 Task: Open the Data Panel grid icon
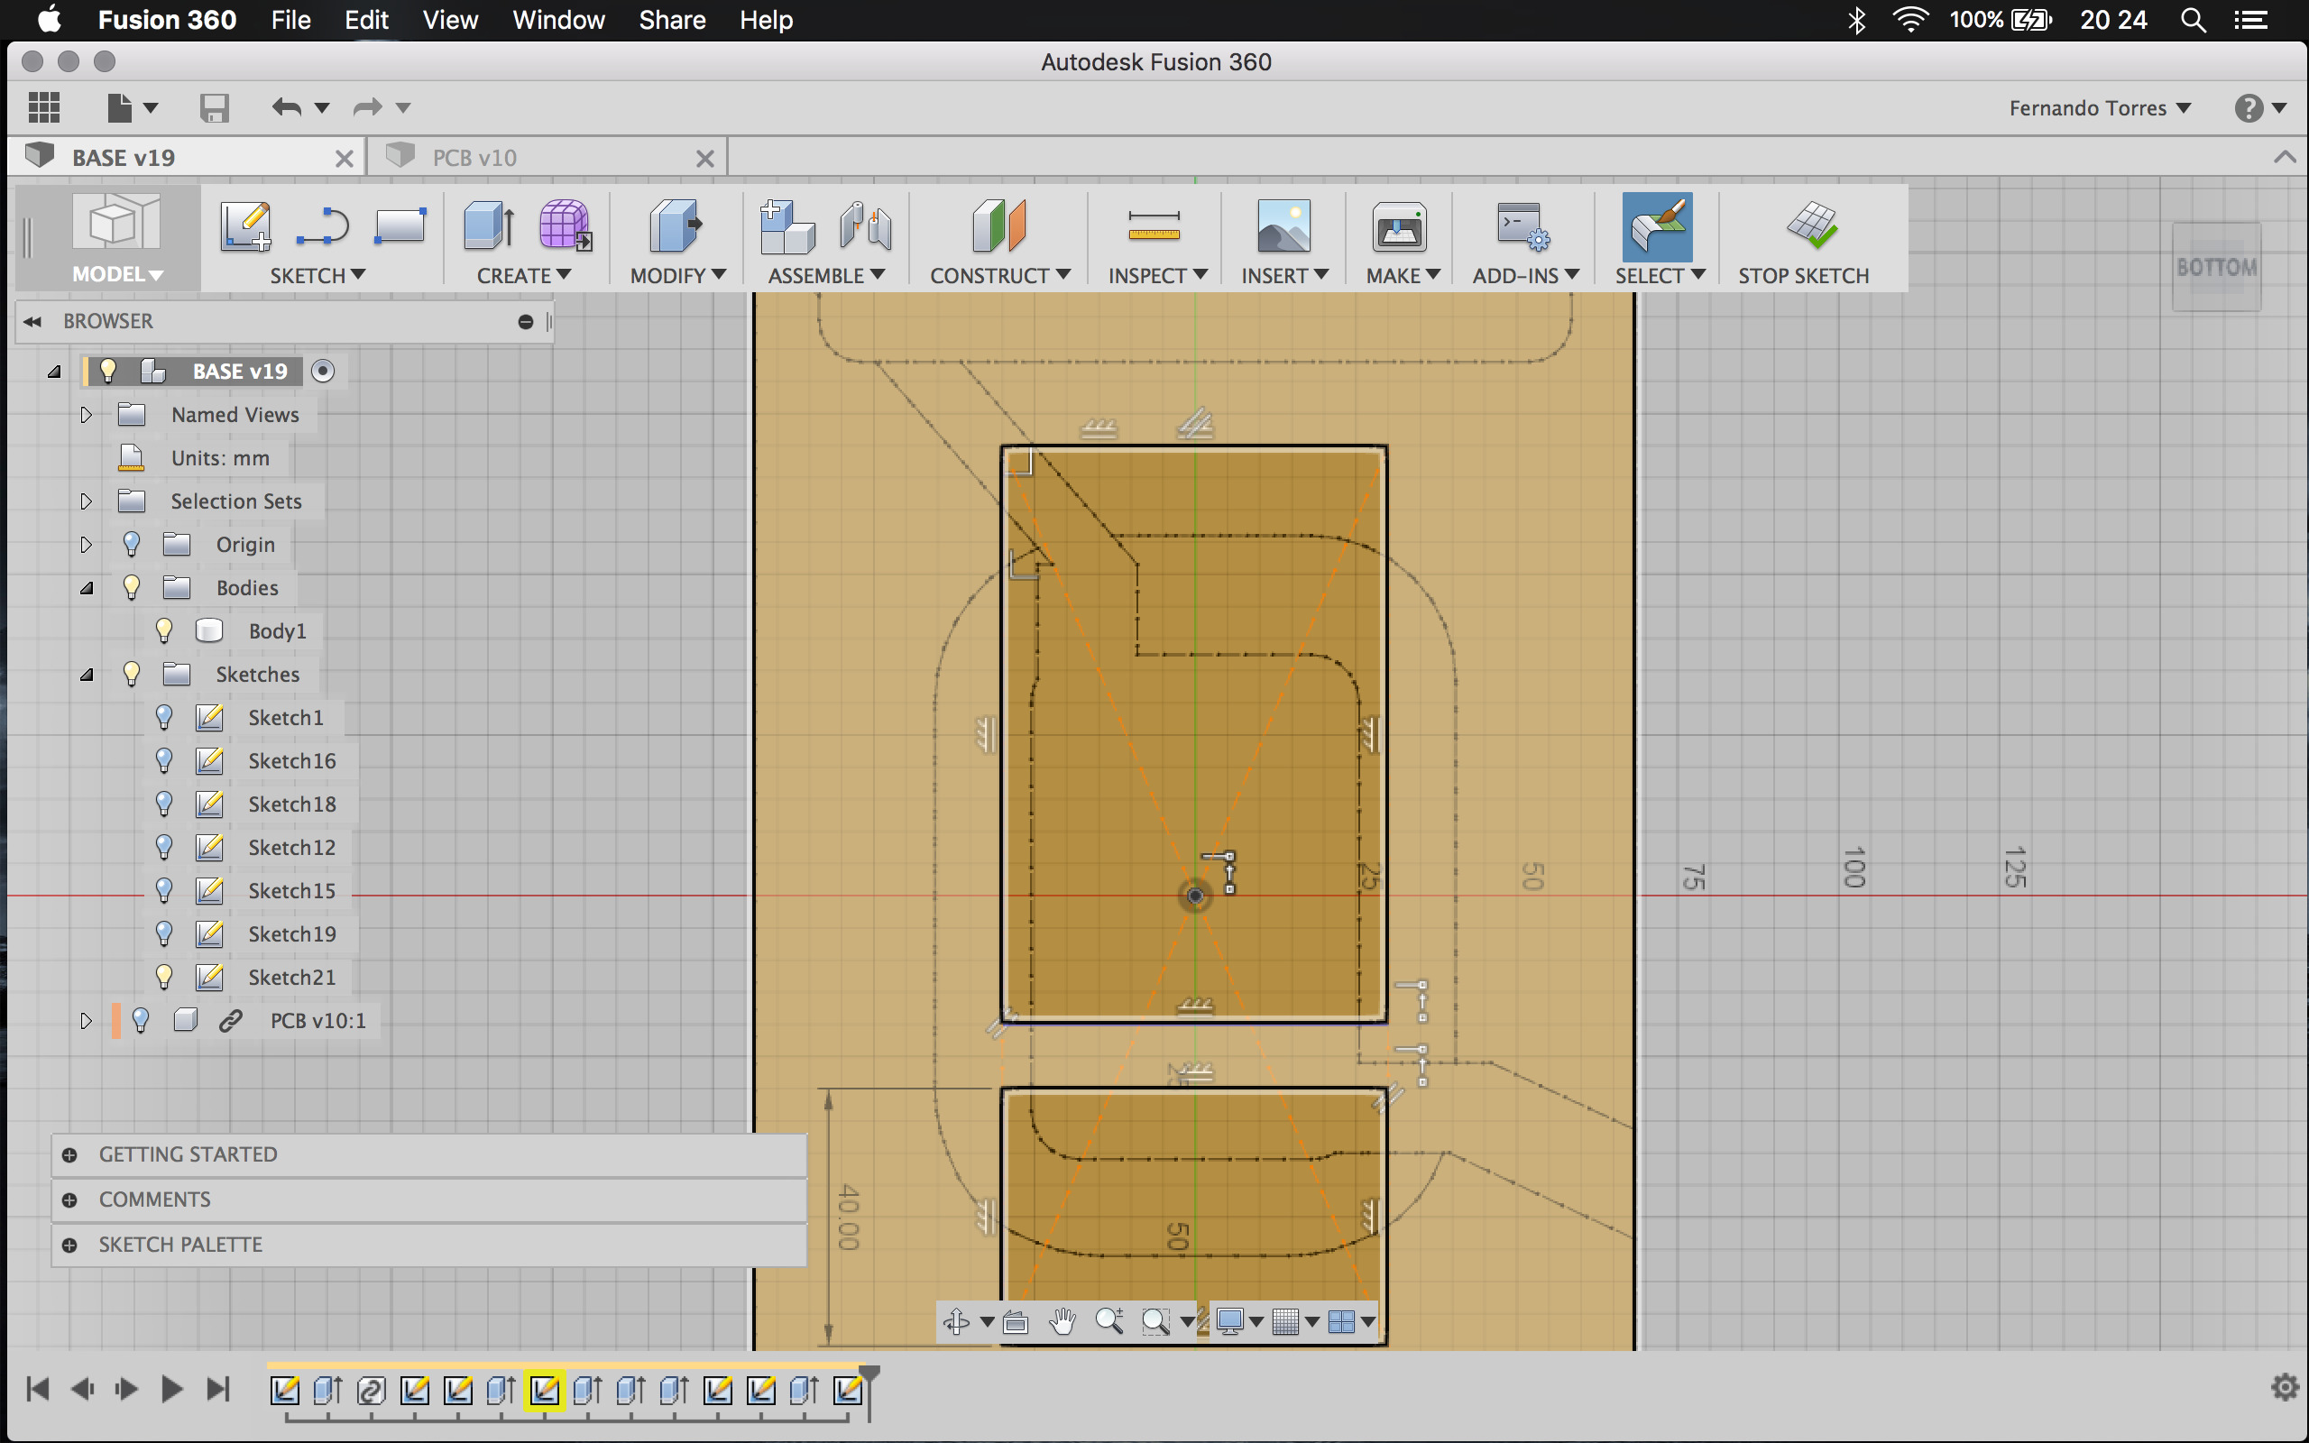(x=44, y=108)
